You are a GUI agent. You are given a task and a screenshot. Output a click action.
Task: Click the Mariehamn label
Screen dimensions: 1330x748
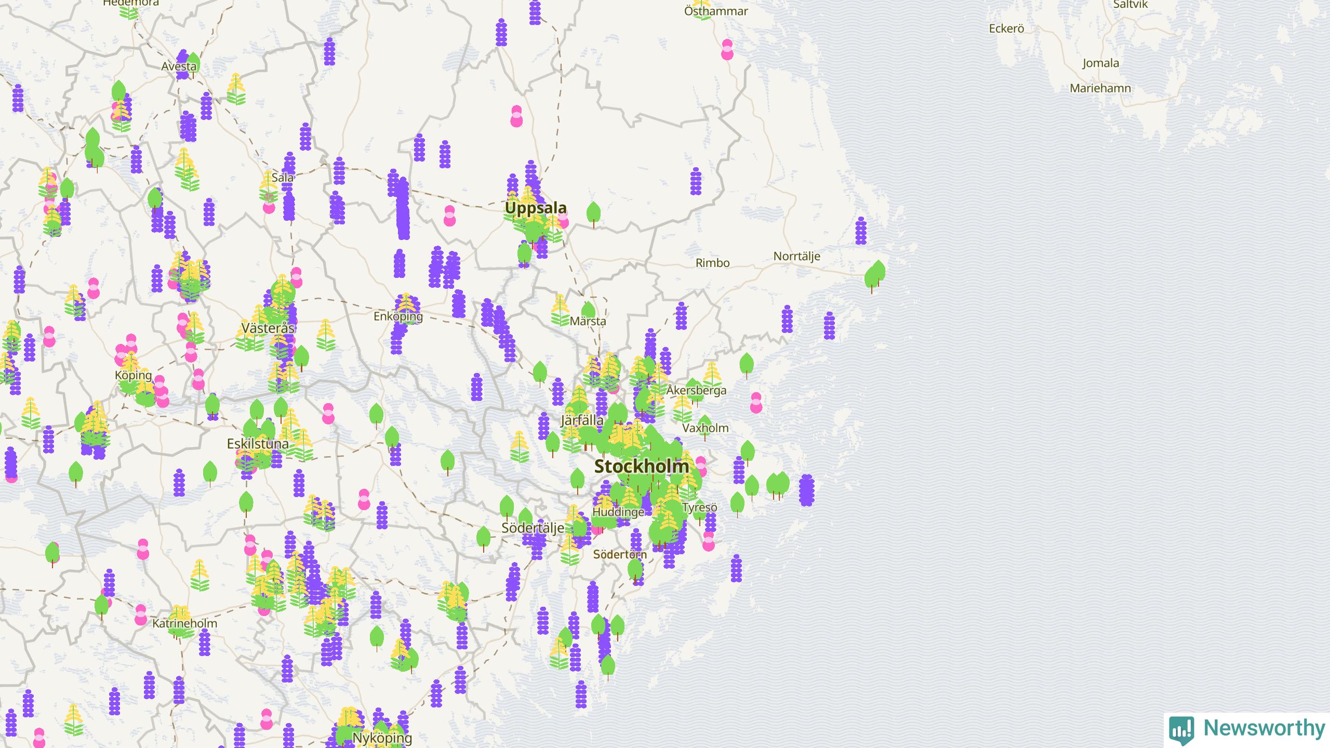(1100, 88)
